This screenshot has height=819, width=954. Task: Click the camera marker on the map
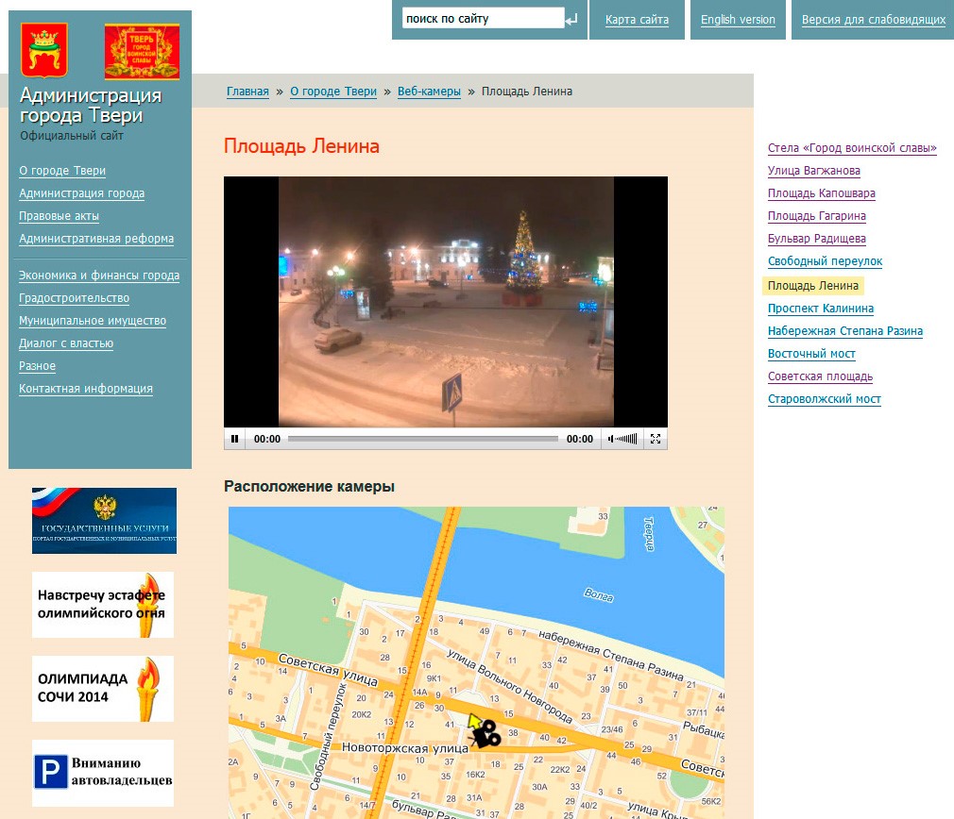[486, 733]
